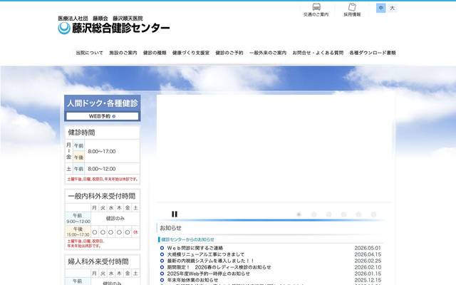
Task: Open the 健診のご予約 menu
Action: (229, 53)
